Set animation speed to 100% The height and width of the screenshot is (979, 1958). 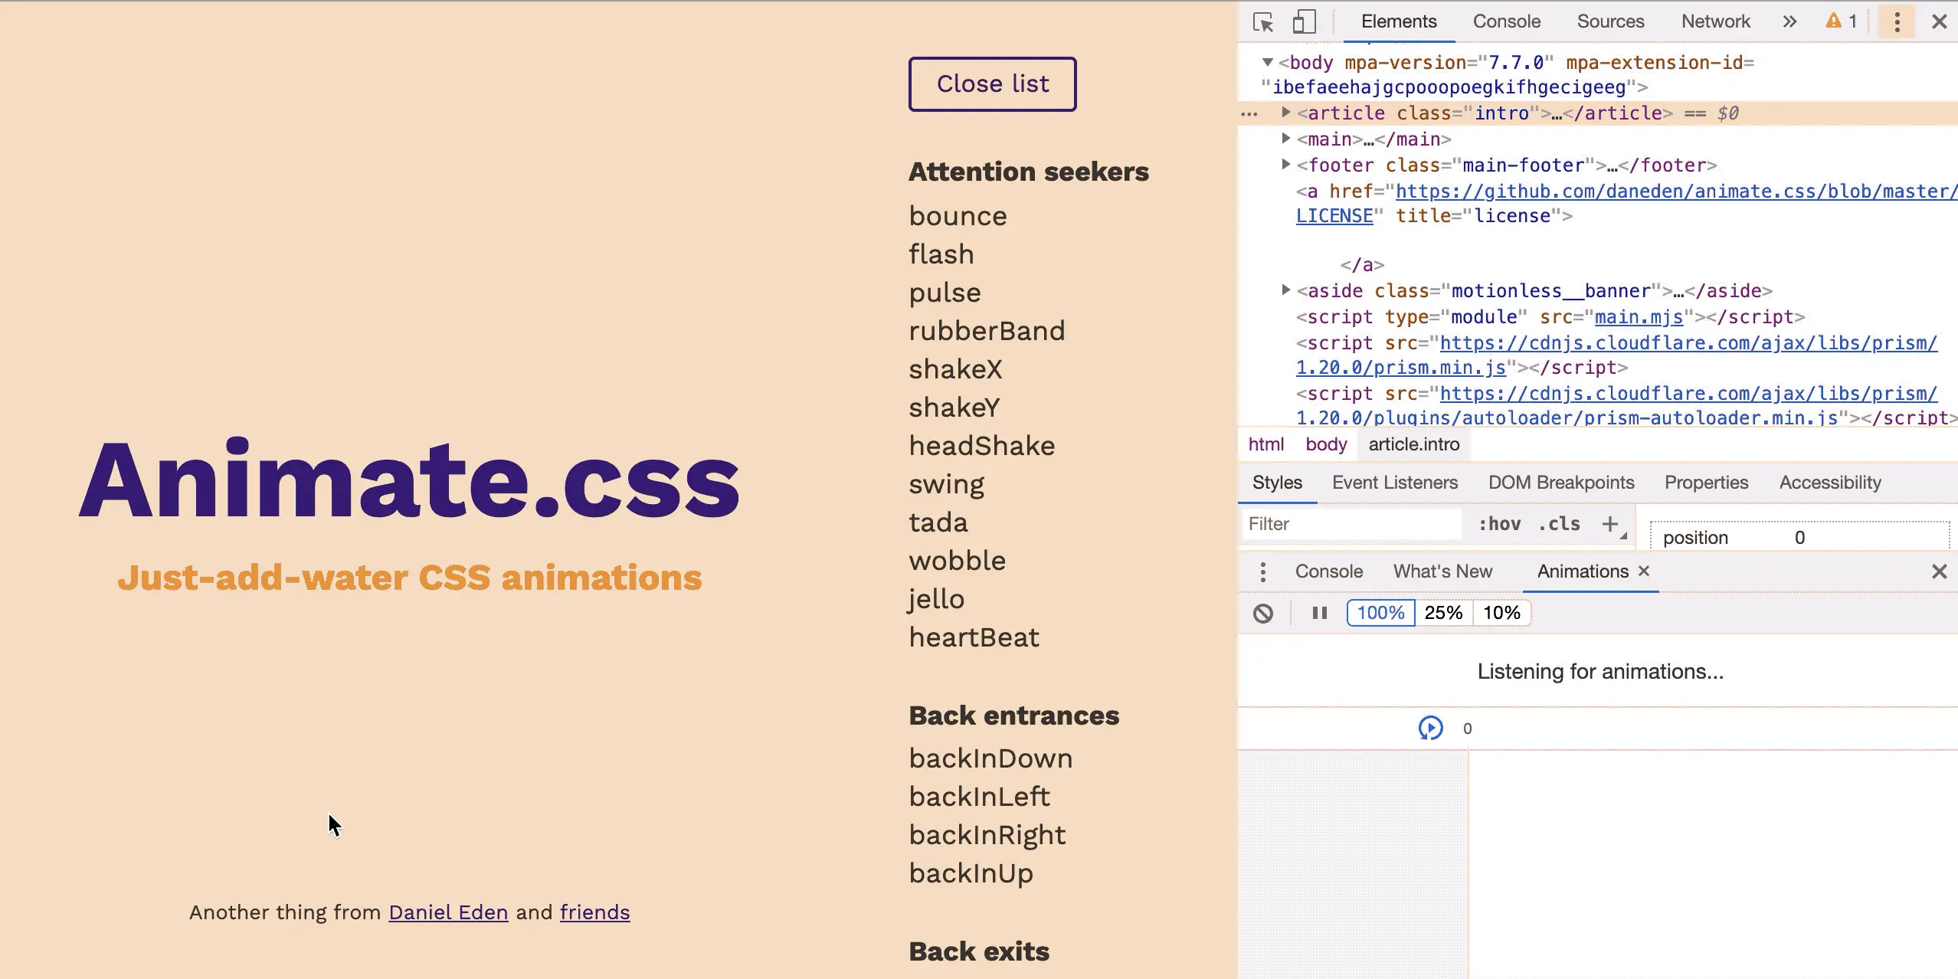click(1380, 613)
